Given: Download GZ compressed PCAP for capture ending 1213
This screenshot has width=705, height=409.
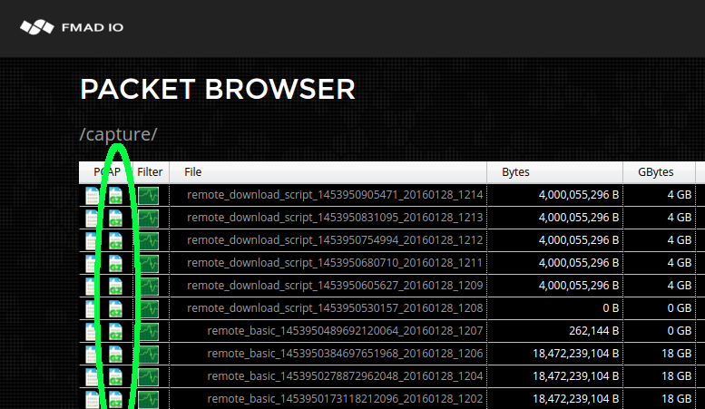Looking at the screenshot, I should (x=115, y=218).
